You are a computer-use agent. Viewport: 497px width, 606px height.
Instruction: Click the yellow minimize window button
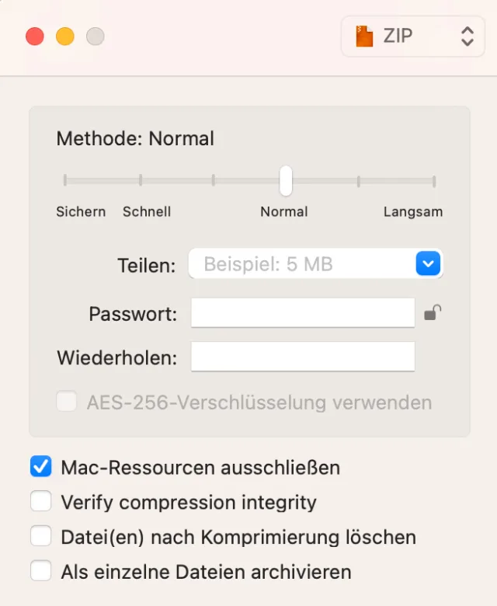tap(65, 36)
